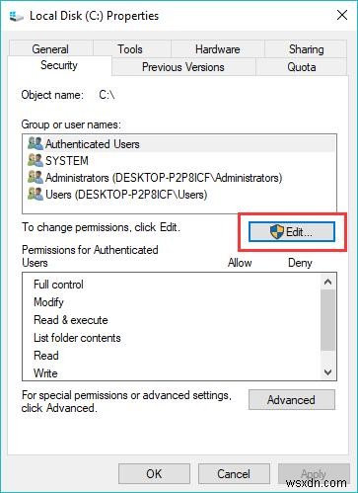The height and width of the screenshot is (493, 358).
Task: Click the Administrators group icon
Action: point(36,177)
